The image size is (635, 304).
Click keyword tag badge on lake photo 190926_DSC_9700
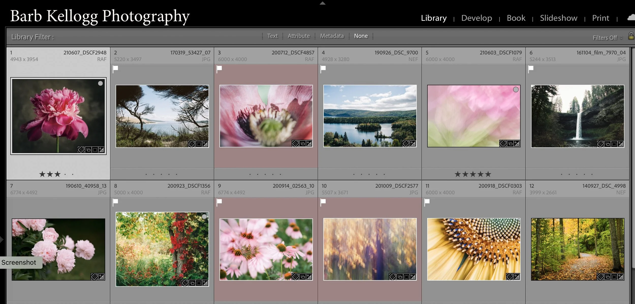pos(406,143)
